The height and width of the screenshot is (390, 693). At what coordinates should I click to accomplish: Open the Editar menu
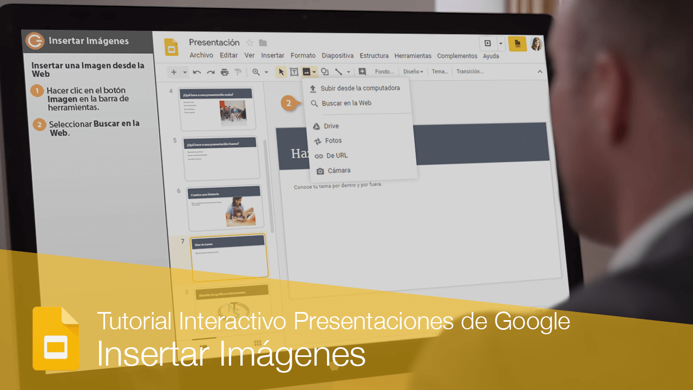[228, 55]
